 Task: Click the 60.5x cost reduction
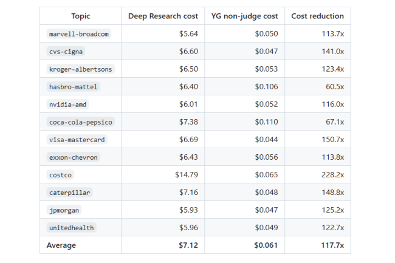335,87
